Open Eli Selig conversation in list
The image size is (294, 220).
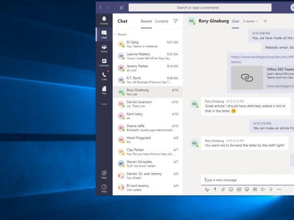pos(147,44)
